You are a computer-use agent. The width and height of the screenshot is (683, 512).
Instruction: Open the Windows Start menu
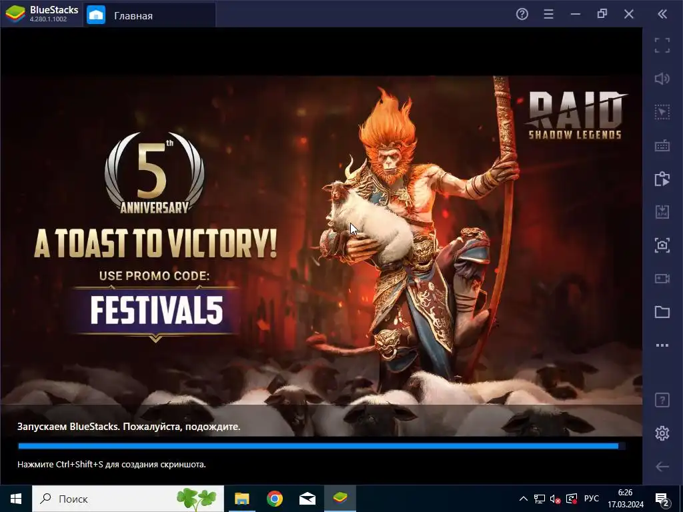point(16,499)
